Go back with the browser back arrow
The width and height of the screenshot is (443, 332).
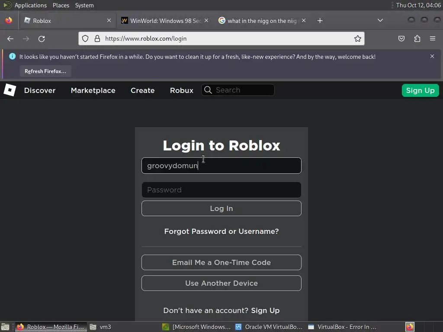pos(10,38)
